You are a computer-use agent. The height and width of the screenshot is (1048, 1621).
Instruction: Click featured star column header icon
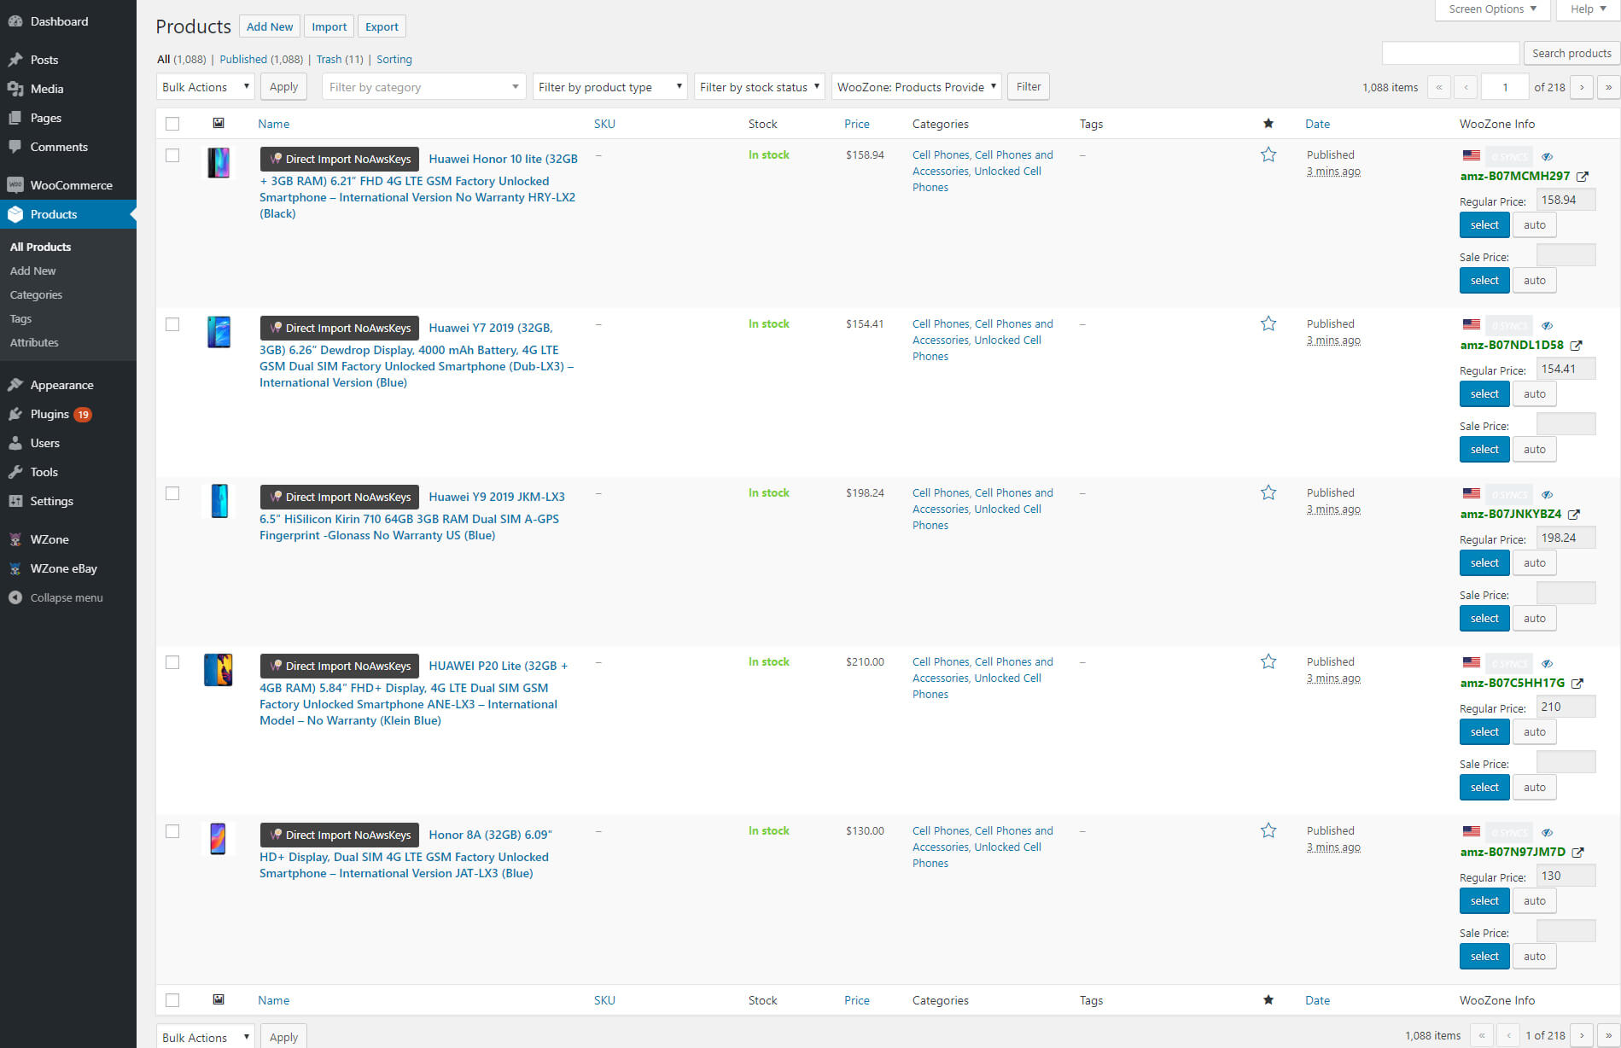(1268, 124)
